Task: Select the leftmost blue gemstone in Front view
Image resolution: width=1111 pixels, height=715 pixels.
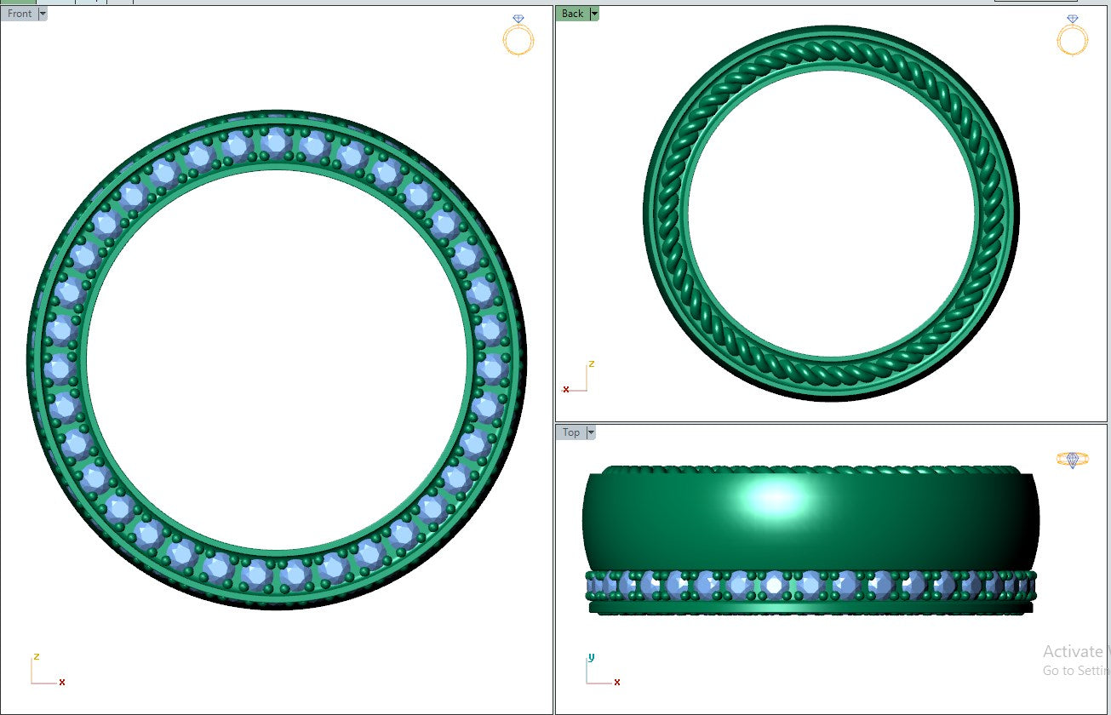Action: click(58, 367)
